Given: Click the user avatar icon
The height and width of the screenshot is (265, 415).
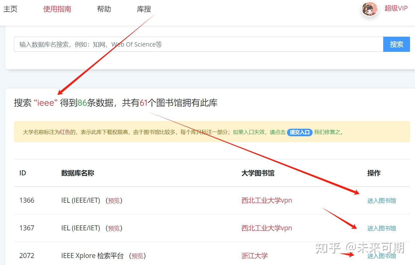Looking at the screenshot, I should [369, 9].
